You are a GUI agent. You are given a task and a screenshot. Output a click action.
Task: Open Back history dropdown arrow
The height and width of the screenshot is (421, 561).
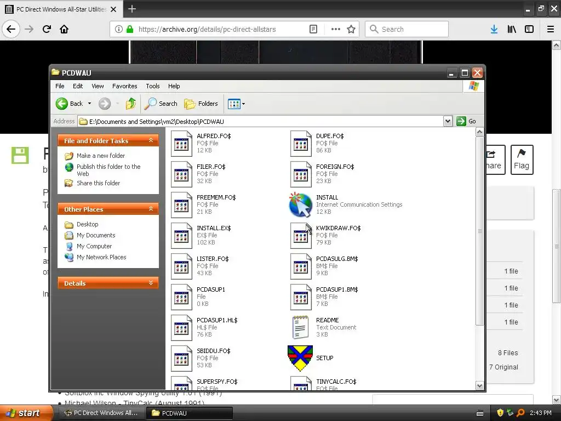coord(89,104)
